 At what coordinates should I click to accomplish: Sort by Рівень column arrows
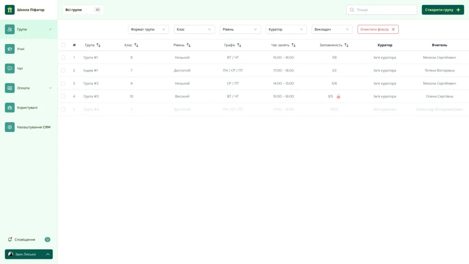[x=188, y=45]
